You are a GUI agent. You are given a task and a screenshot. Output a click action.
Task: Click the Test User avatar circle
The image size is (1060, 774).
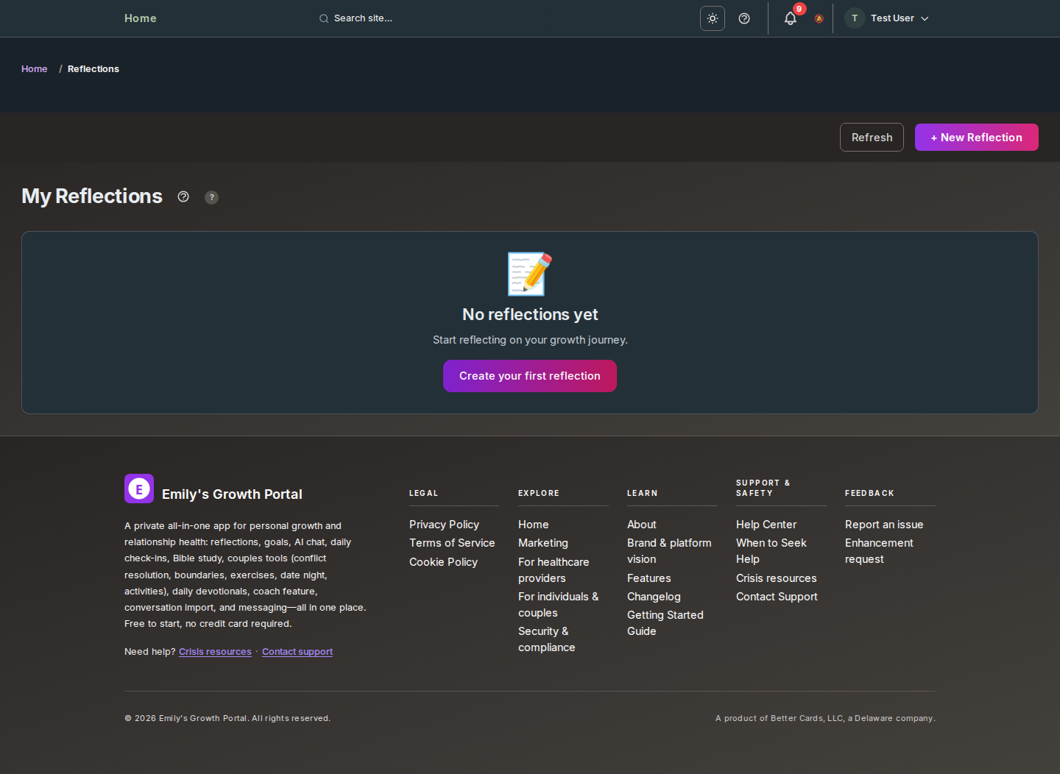[854, 18]
